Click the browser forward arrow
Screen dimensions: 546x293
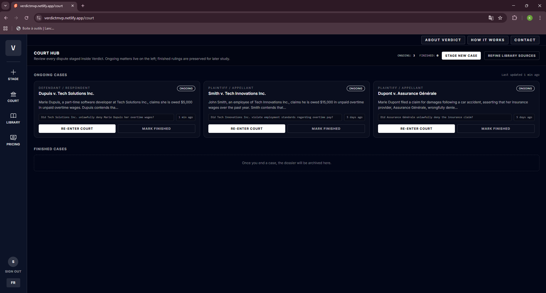[x=16, y=18]
